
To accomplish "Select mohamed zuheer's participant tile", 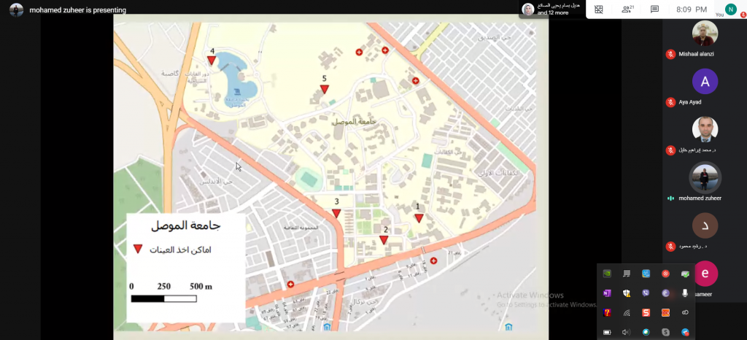I will tap(705, 177).
